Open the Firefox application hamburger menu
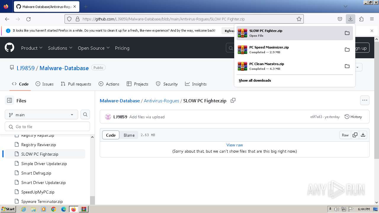This screenshot has height=213, width=379. click(372, 19)
